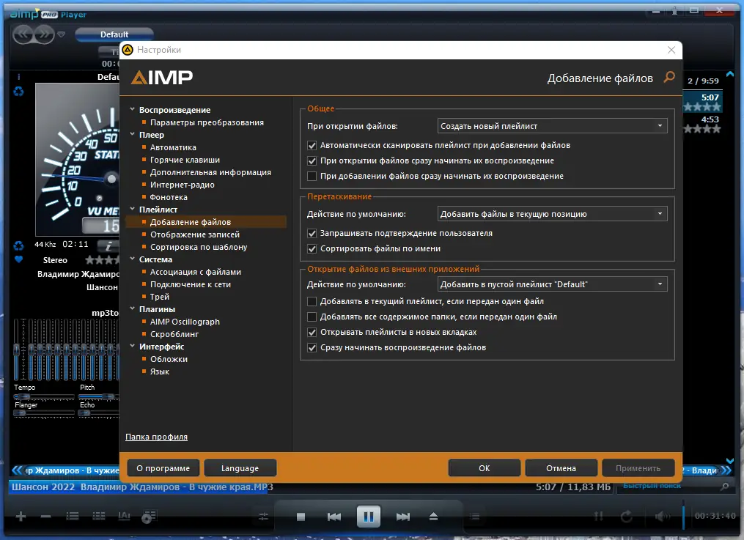Click the search magnifier icon in settings header
The height and width of the screenshot is (540, 744).
(669, 77)
